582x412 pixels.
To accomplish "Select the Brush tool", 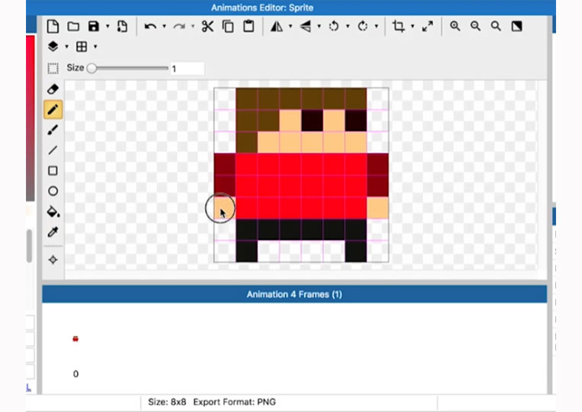I will point(53,130).
